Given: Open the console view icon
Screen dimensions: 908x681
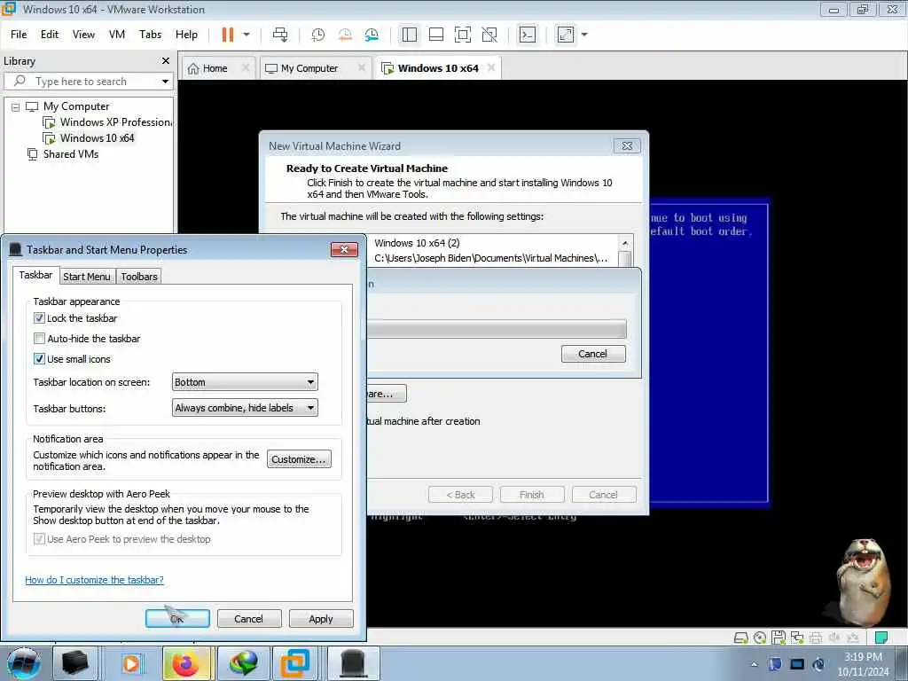Looking at the screenshot, I should [527, 35].
